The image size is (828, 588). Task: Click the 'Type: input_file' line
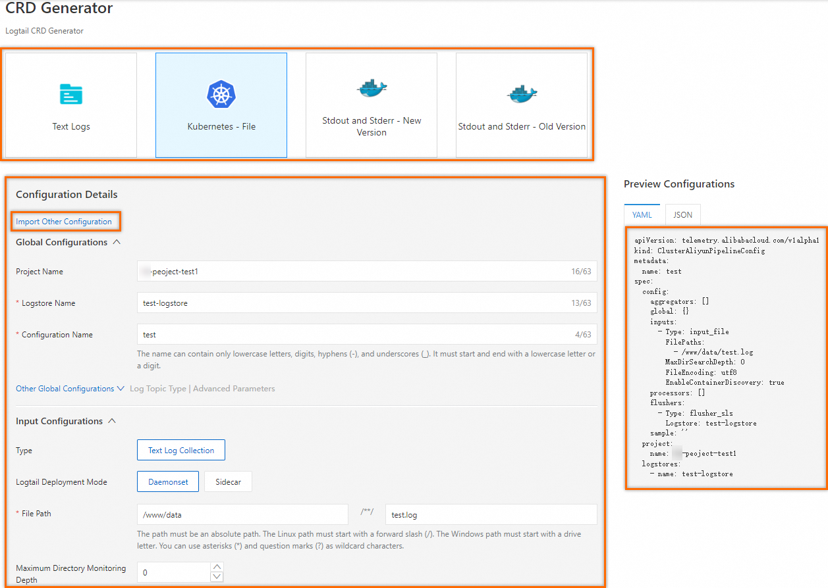(x=693, y=332)
